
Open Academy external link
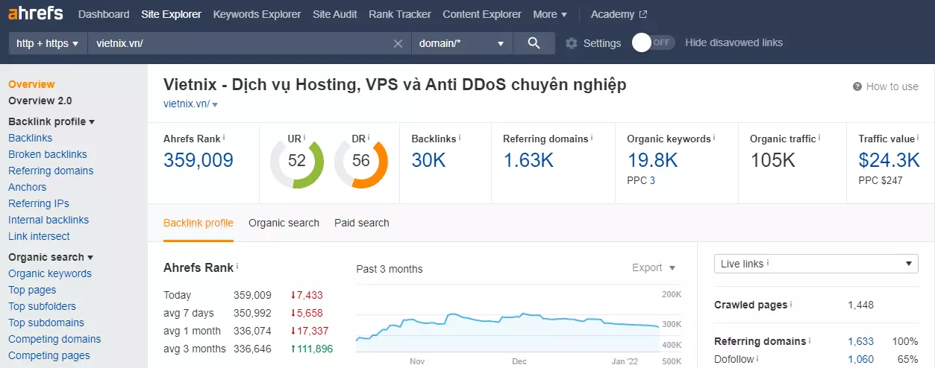tap(619, 14)
